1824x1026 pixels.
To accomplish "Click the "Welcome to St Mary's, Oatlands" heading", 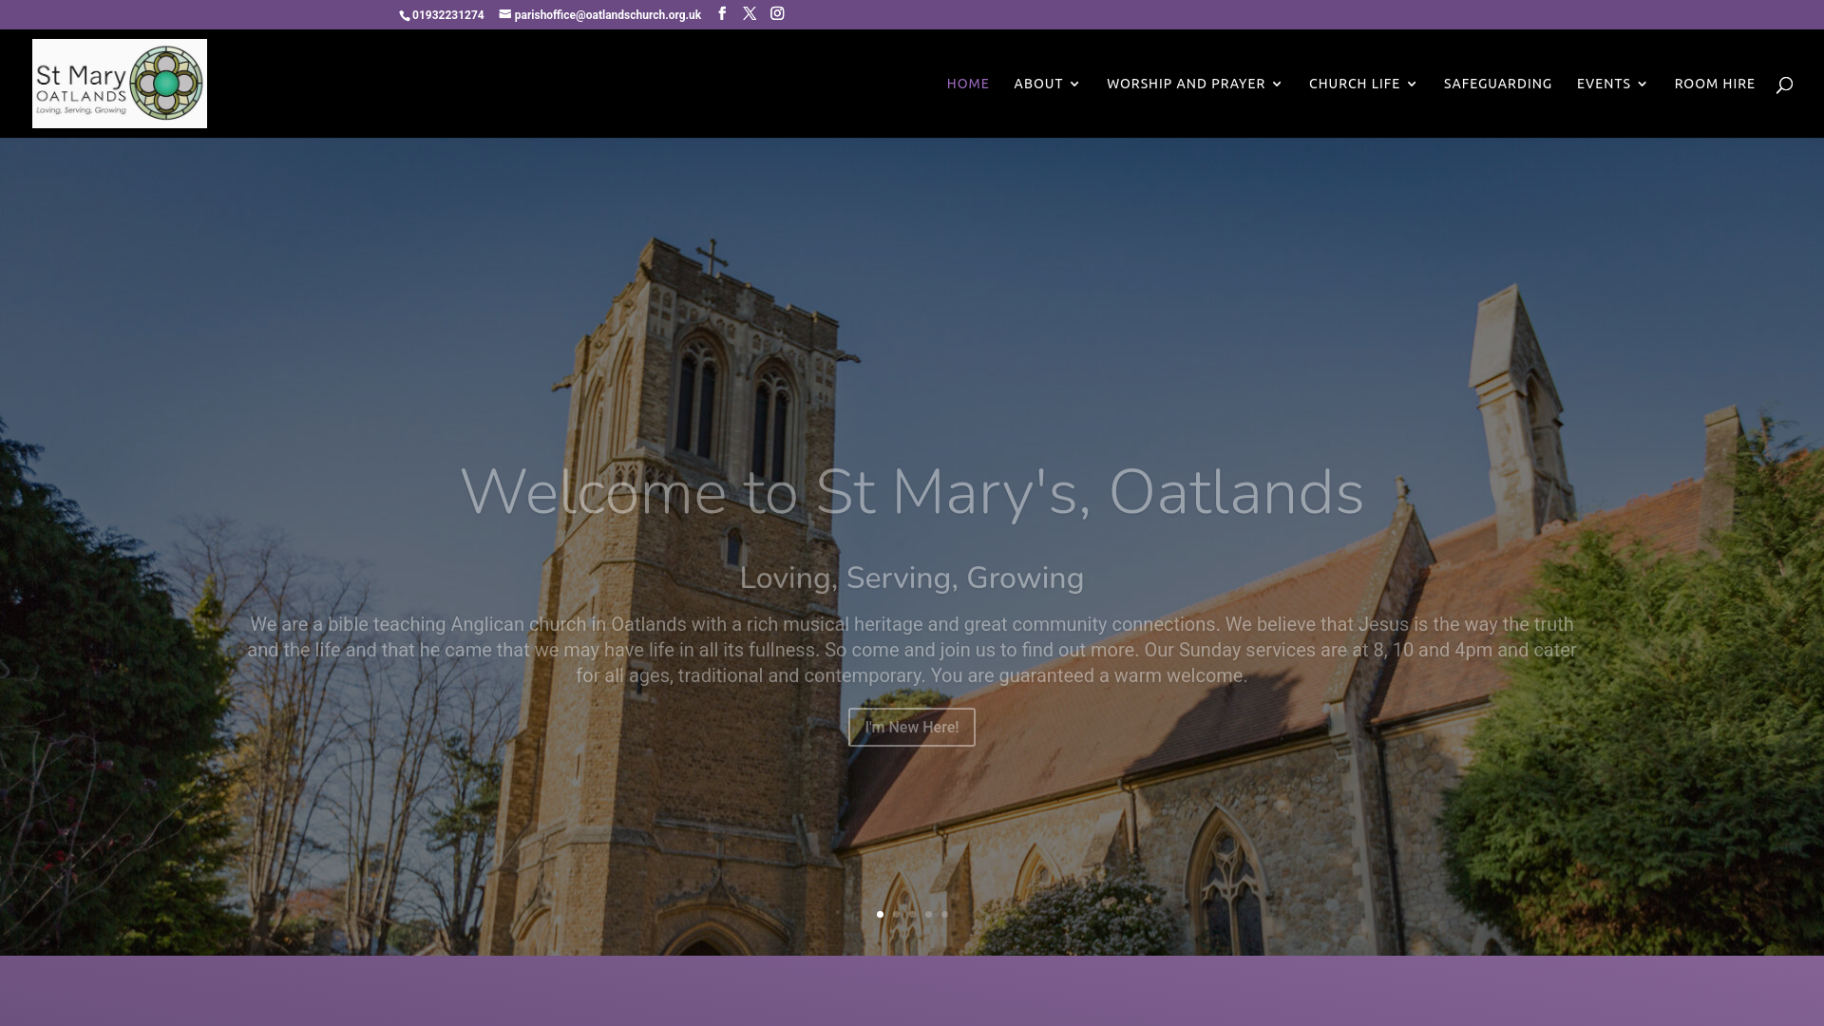I will (x=912, y=492).
